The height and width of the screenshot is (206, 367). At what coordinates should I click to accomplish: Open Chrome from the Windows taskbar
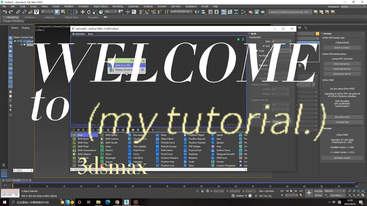[117, 202]
